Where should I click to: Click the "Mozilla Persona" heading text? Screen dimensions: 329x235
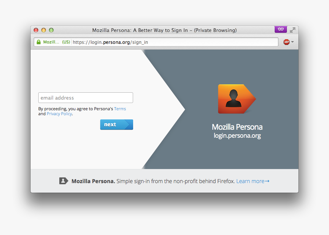click(x=237, y=127)
